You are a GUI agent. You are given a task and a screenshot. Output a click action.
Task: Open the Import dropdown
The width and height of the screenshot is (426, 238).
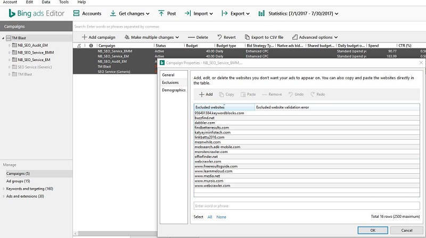click(x=199, y=14)
